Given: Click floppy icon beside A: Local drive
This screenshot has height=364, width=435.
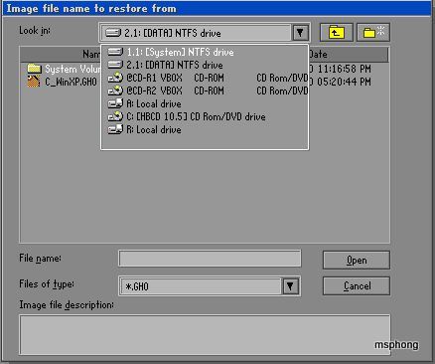Looking at the screenshot, I should pos(115,103).
